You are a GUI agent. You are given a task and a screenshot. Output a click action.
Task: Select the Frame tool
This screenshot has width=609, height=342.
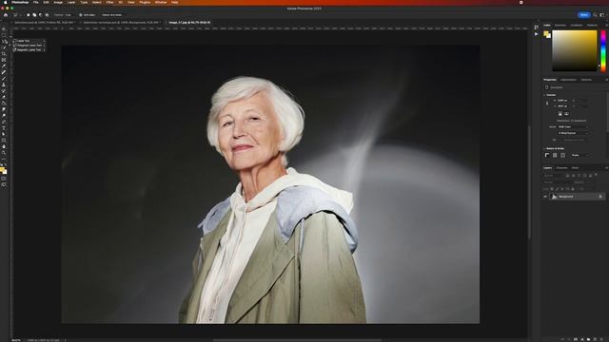tap(4, 60)
